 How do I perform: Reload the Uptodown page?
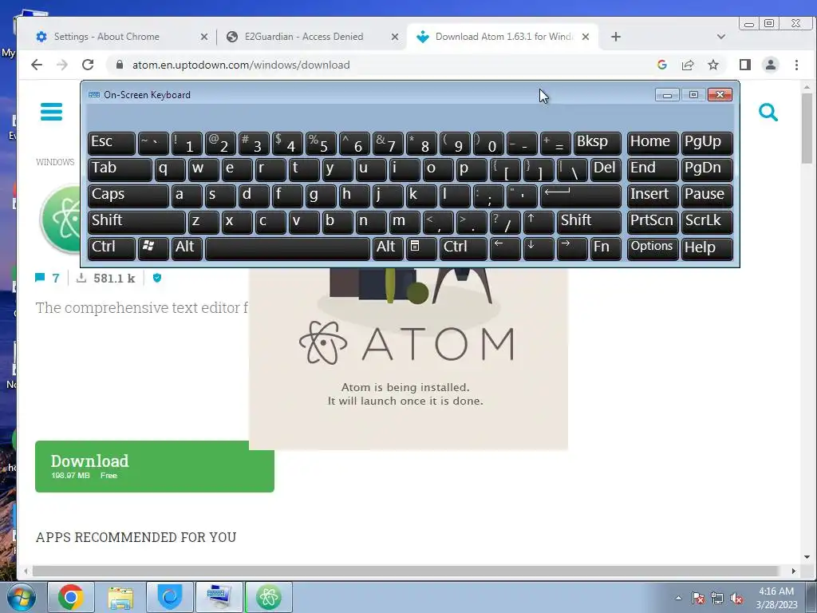click(x=88, y=65)
